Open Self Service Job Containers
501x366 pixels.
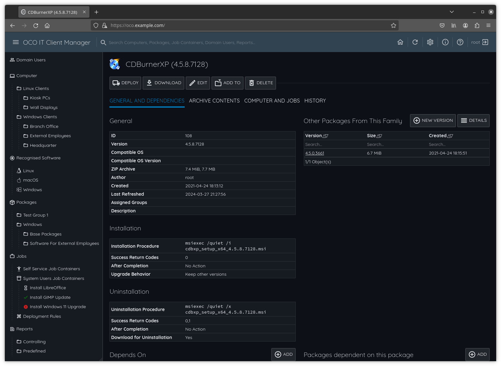click(x=48, y=269)
